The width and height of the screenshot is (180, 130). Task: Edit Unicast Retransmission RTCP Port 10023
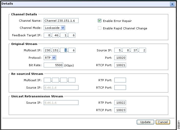(x=120, y=110)
